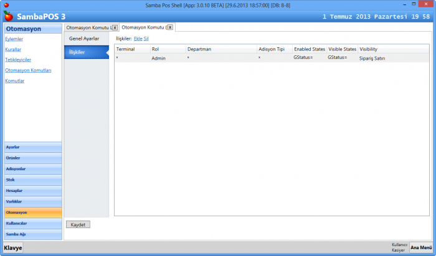This screenshot has height=256, width=436.
Task: Switch to the first Otomasyon Komutu tab
Action: pos(87,27)
